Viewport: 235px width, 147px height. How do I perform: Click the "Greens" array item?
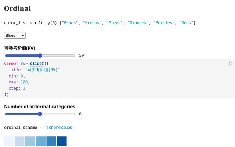tap(93, 23)
